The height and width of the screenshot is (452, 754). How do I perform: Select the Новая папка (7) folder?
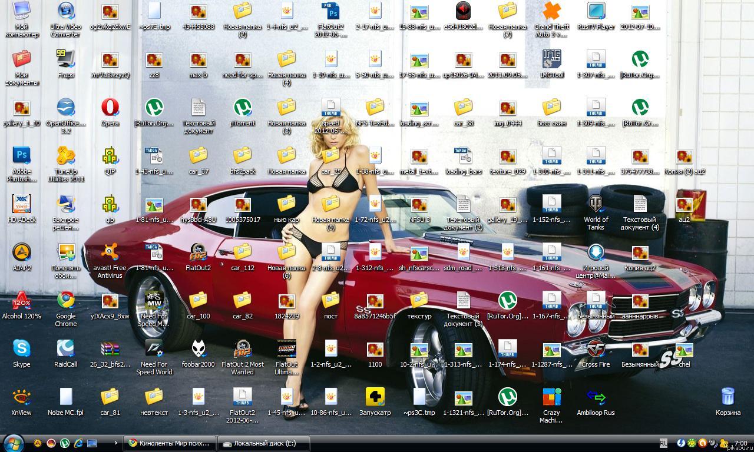tap(508, 19)
